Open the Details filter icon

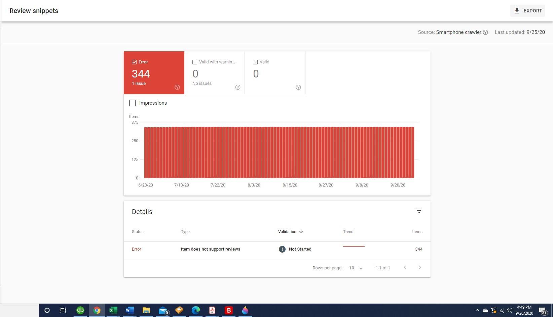(x=419, y=211)
